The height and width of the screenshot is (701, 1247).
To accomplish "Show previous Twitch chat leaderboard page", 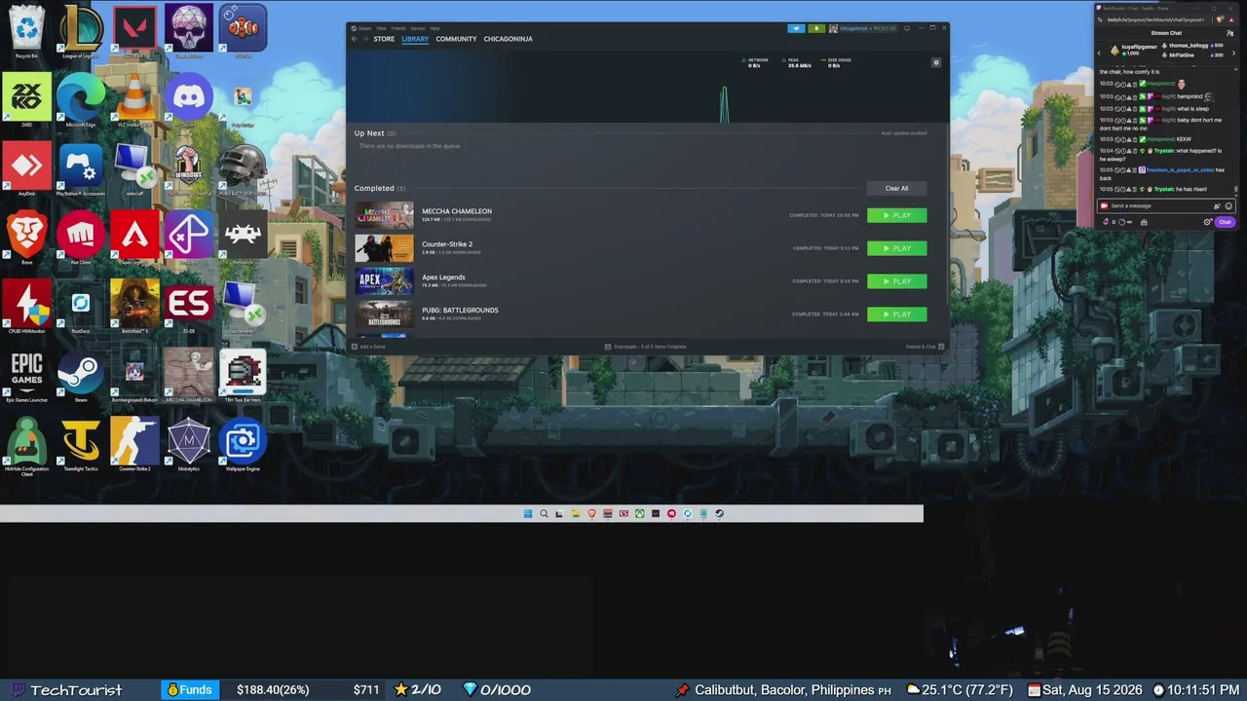I will tap(1100, 51).
